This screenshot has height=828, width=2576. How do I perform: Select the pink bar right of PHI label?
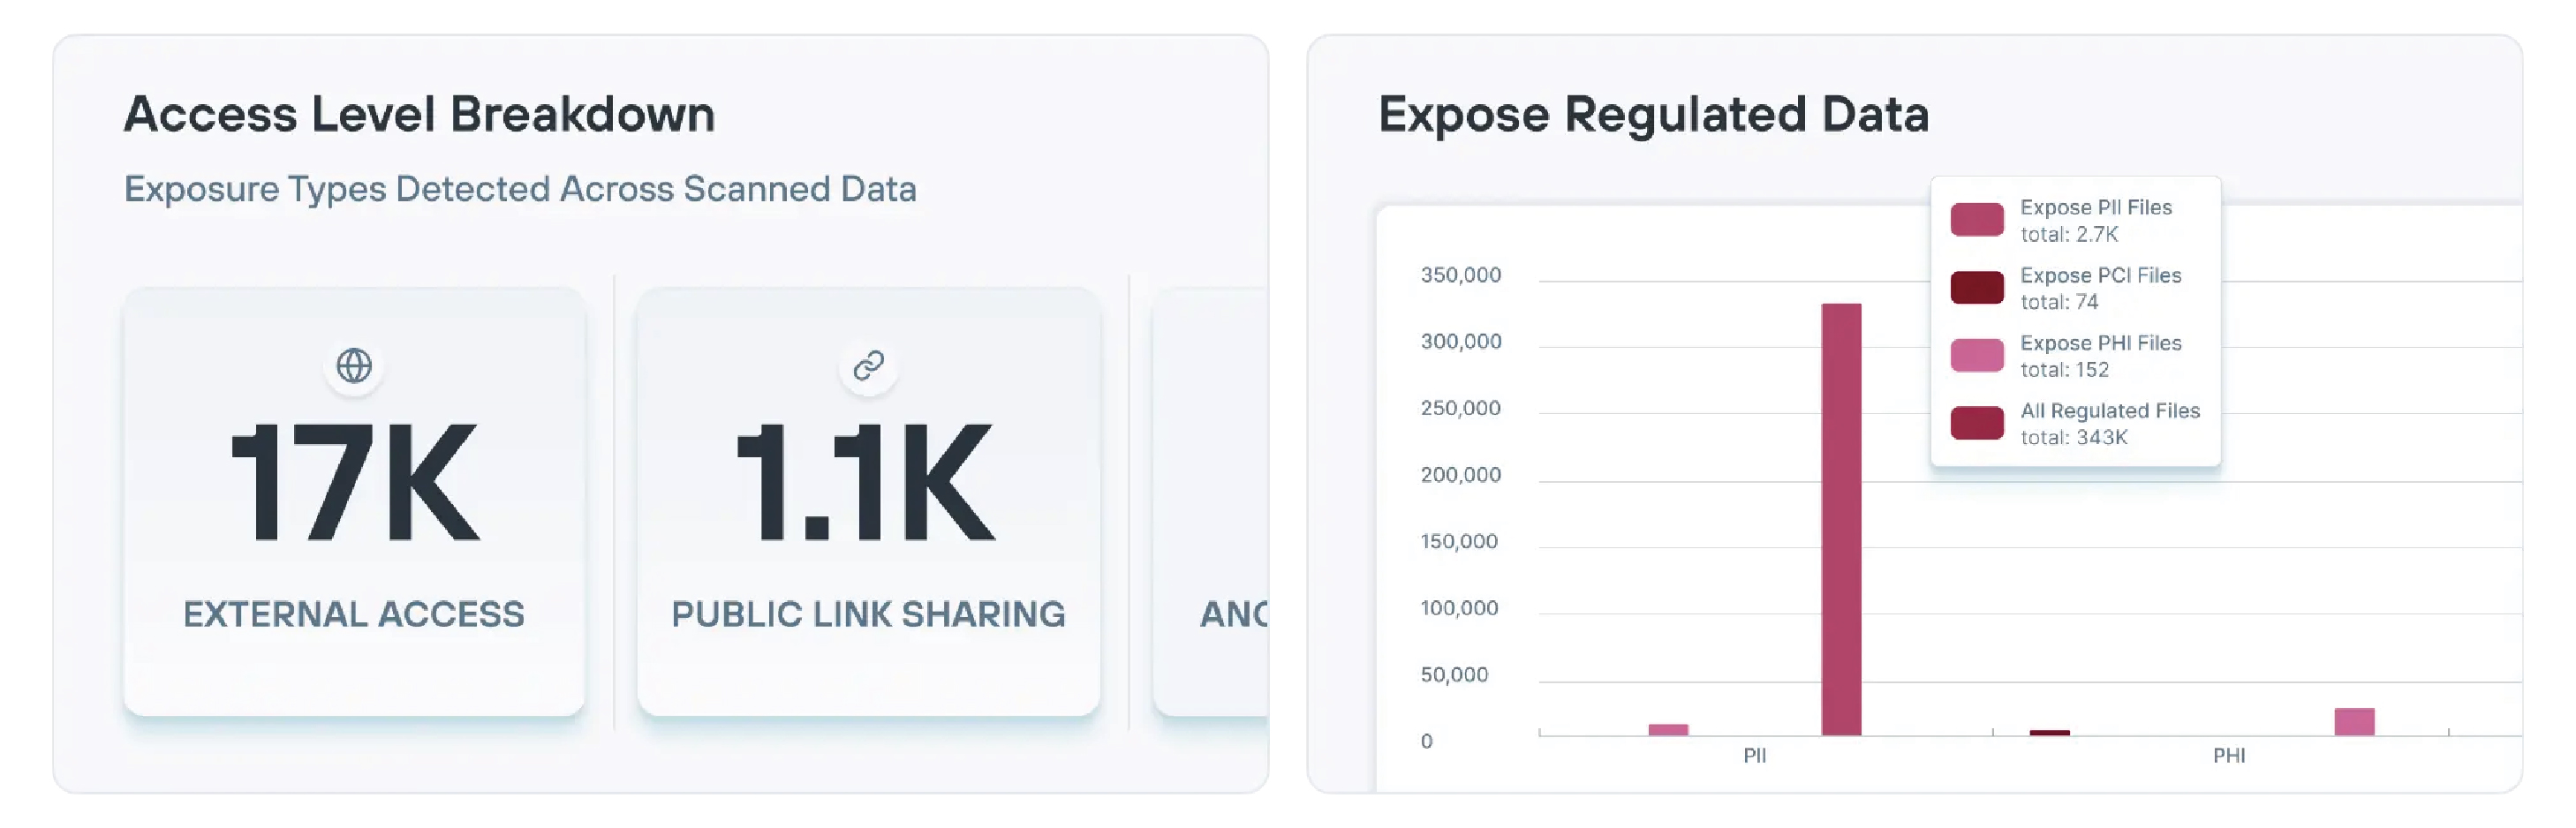(x=2354, y=722)
